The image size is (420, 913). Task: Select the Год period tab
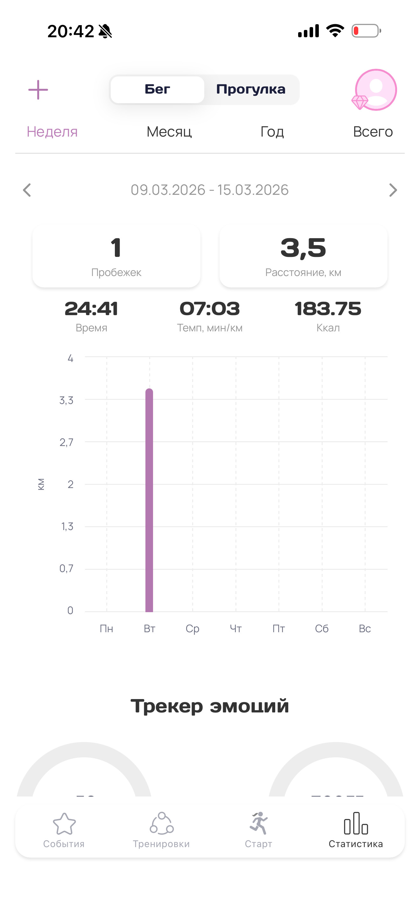coord(272,132)
